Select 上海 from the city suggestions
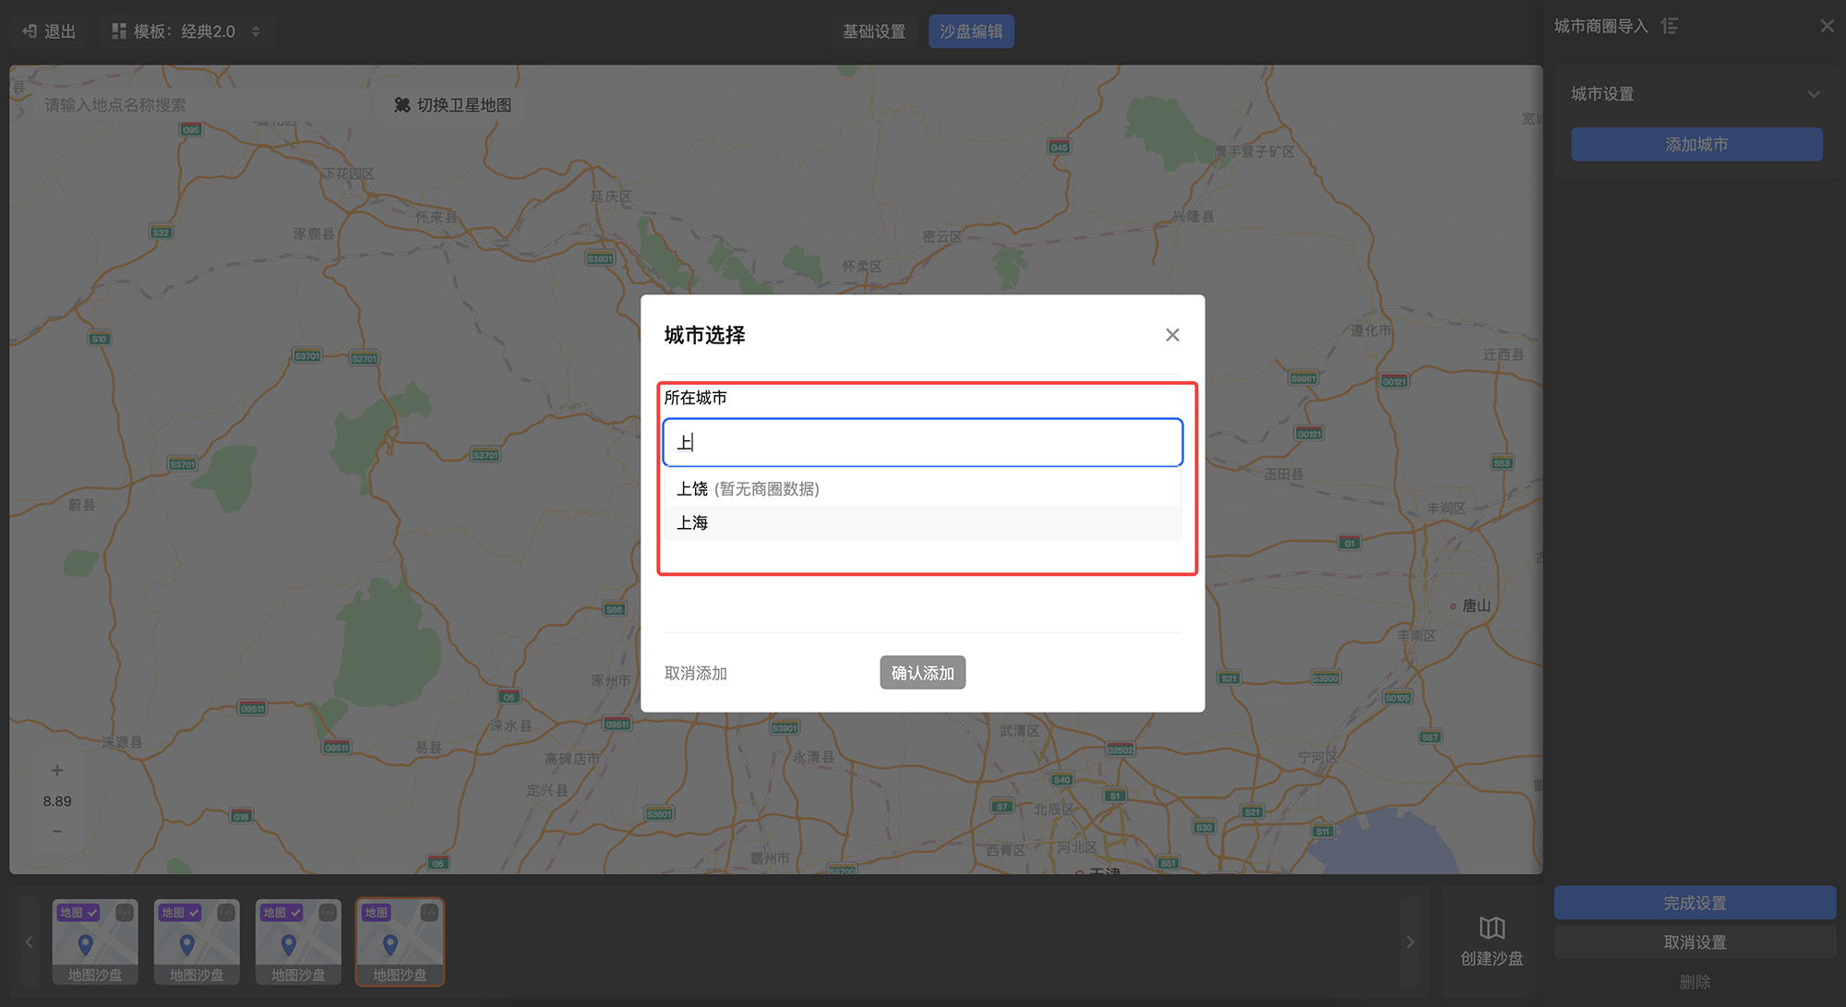The image size is (1846, 1007). click(693, 523)
